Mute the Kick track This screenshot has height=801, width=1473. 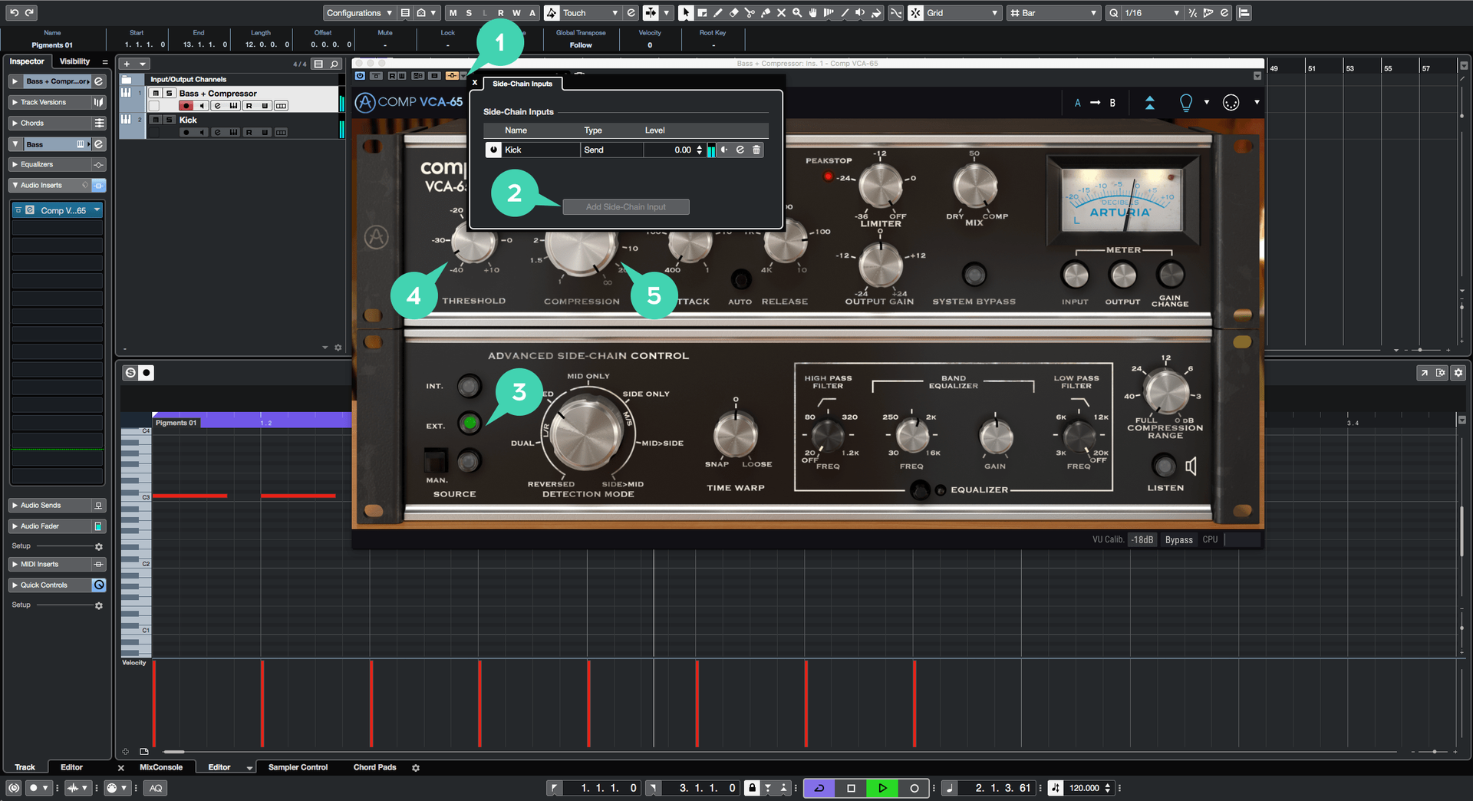[156, 120]
